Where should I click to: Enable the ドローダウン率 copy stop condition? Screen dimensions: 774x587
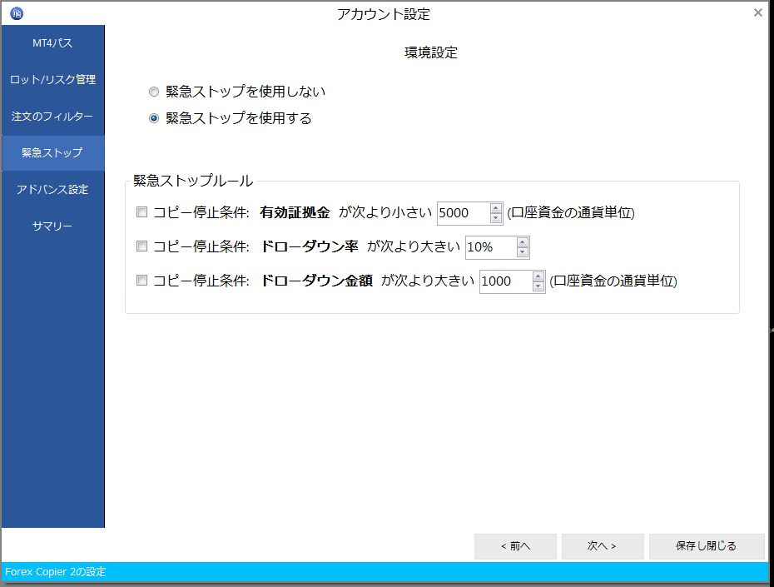coord(141,246)
